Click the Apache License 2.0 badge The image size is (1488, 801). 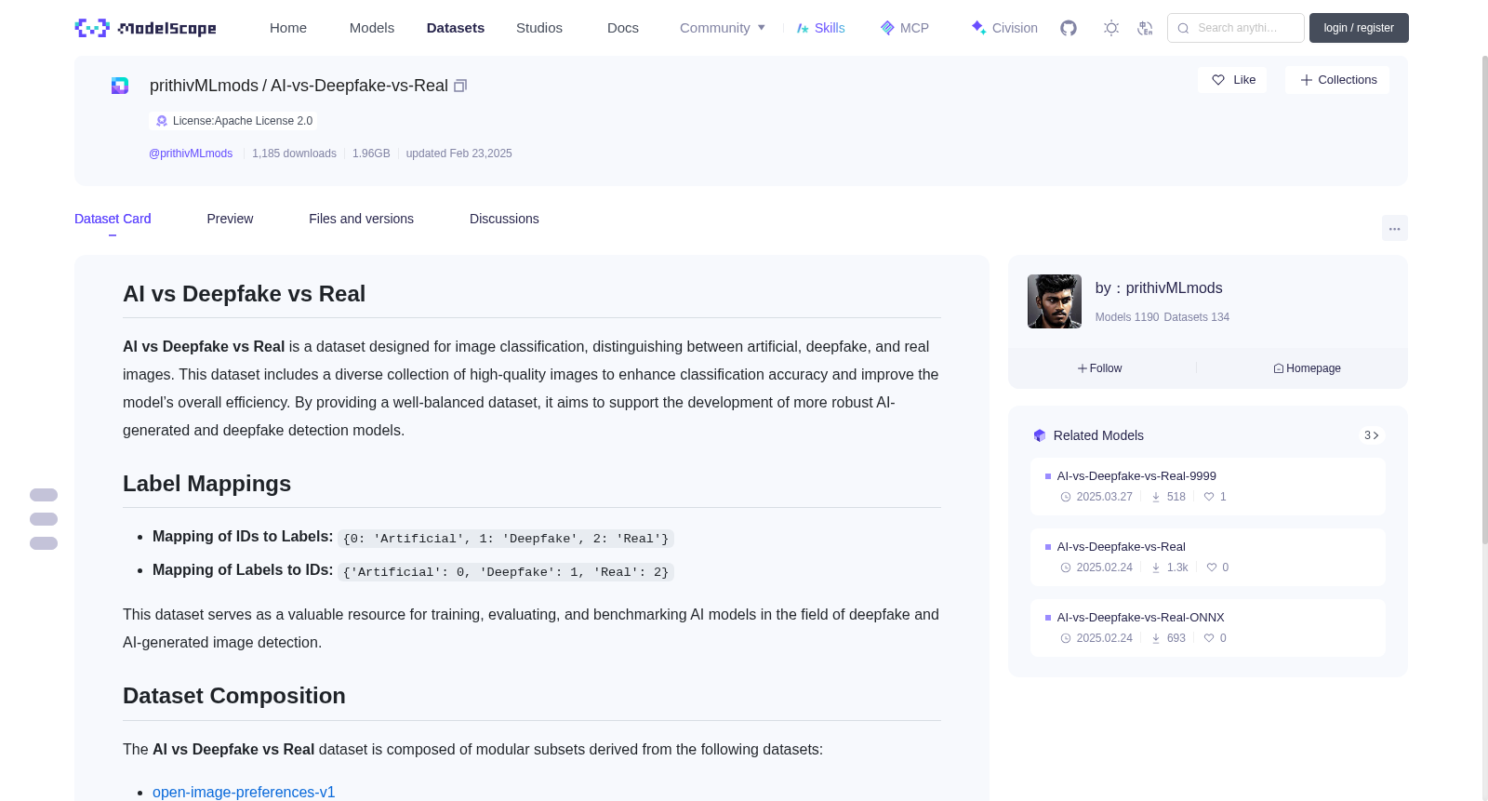coord(233,121)
